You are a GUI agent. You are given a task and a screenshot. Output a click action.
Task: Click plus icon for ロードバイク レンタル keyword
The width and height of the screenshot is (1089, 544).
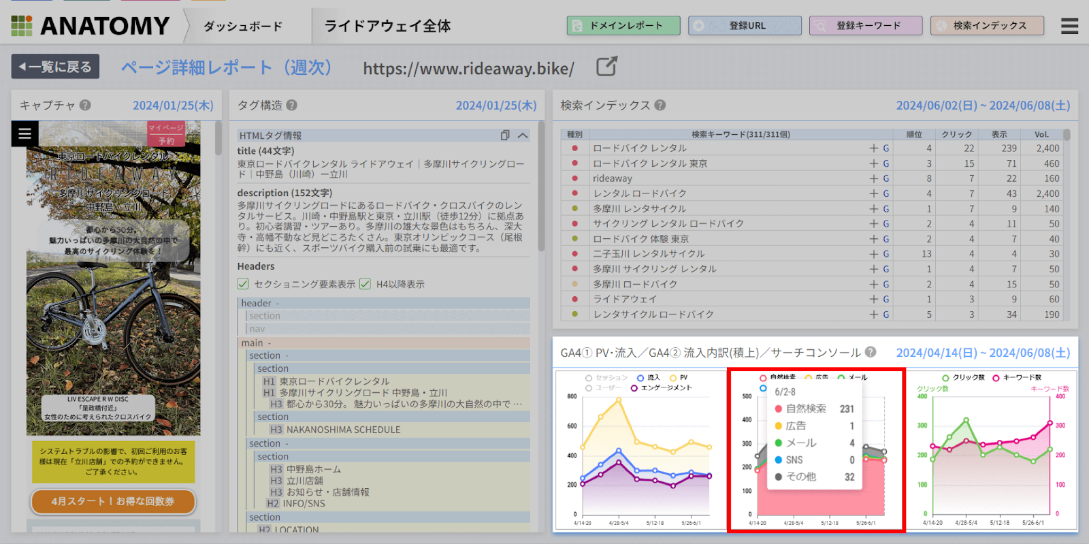[873, 148]
